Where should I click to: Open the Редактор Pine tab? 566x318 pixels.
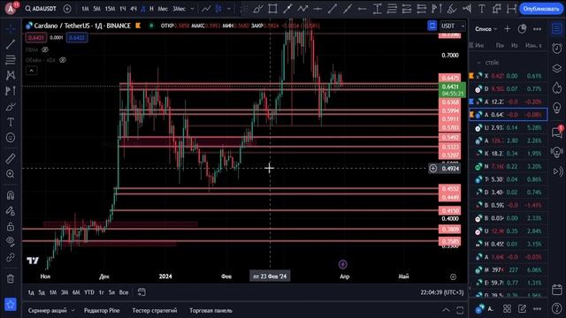coord(102,310)
